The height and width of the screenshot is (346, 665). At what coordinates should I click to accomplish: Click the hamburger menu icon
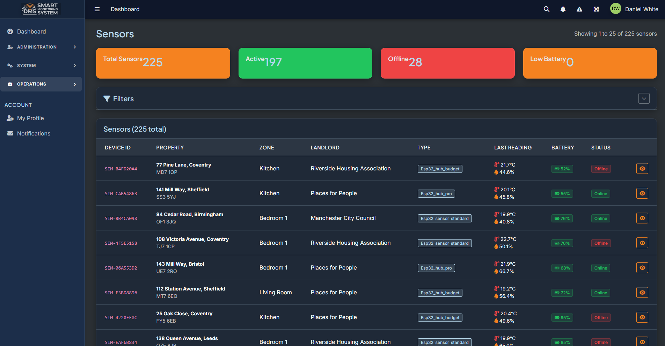coord(97,9)
